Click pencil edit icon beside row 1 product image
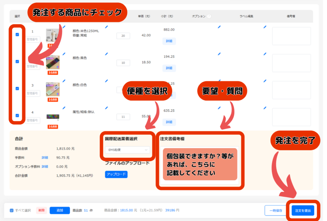 pos(64,27)
